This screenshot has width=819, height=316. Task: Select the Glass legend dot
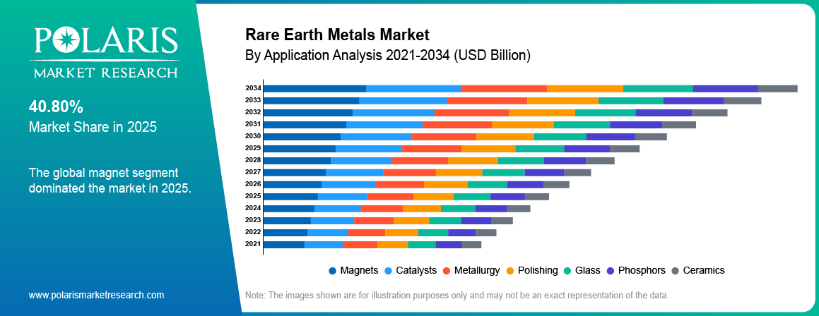point(567,271)
